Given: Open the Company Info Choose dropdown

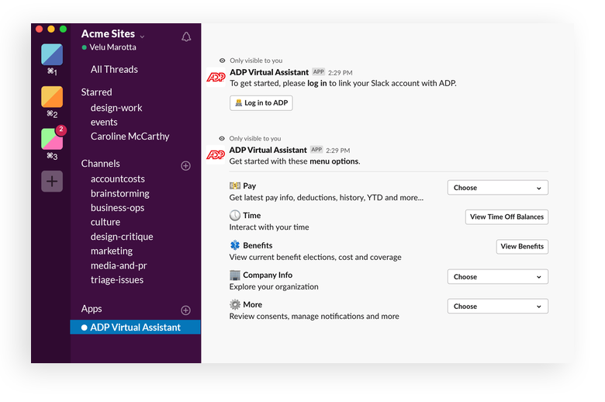Looking at the screenshot, I should (497, 277).
